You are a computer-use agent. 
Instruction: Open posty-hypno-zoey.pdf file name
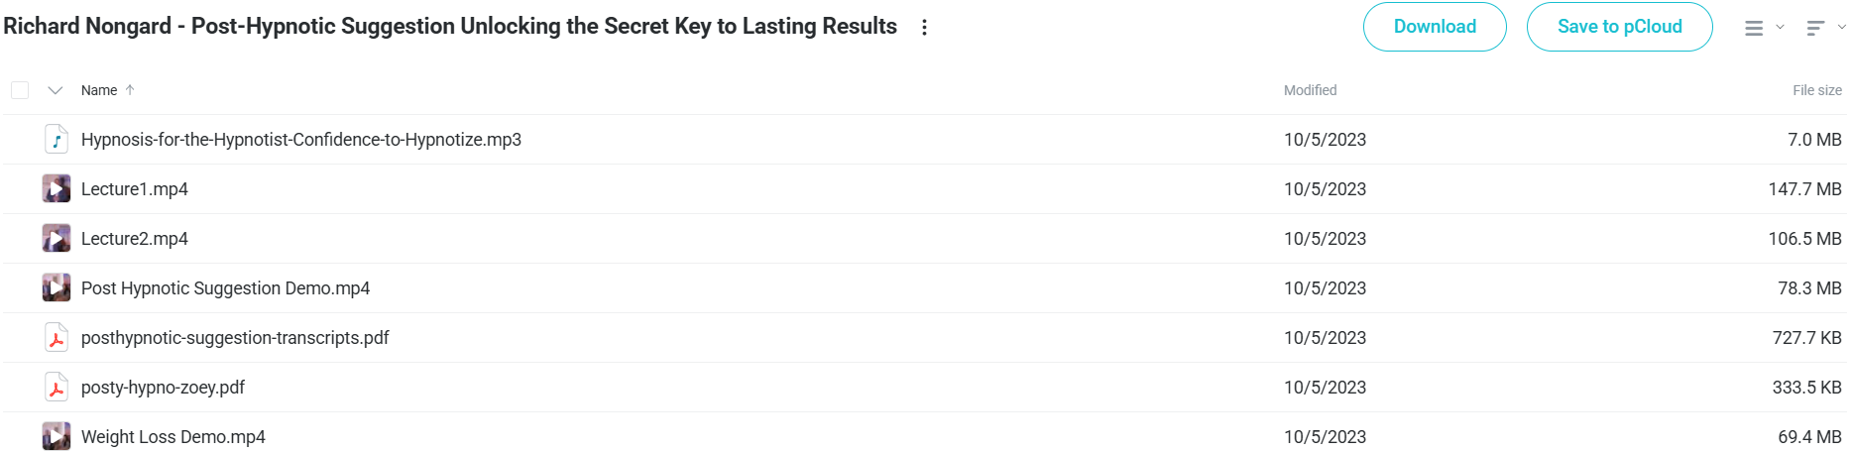click(x=163, y=388)
